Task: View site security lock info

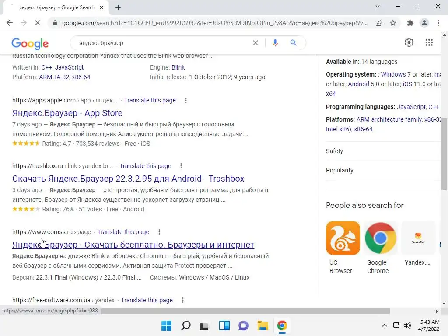Action: click(55, 23)
